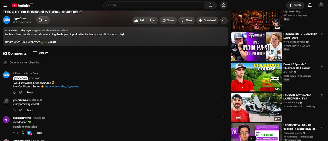
Task: Play wrecked Lamborghini SVJ thumbnail
Action: pos(256,108)
